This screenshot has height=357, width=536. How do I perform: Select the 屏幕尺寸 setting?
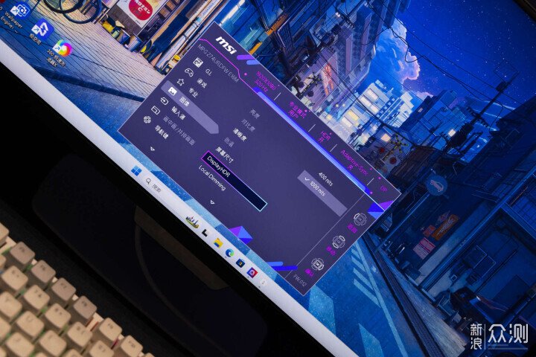225,155
